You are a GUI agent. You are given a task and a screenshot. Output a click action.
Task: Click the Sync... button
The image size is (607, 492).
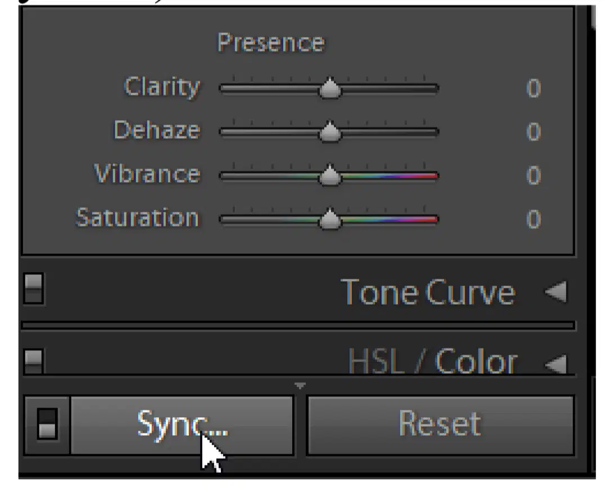coord(182,425)
